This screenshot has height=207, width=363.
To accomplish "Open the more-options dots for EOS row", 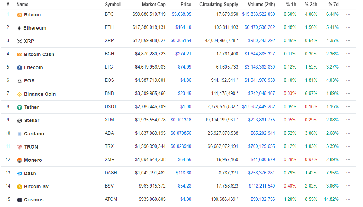I will 348,80.
